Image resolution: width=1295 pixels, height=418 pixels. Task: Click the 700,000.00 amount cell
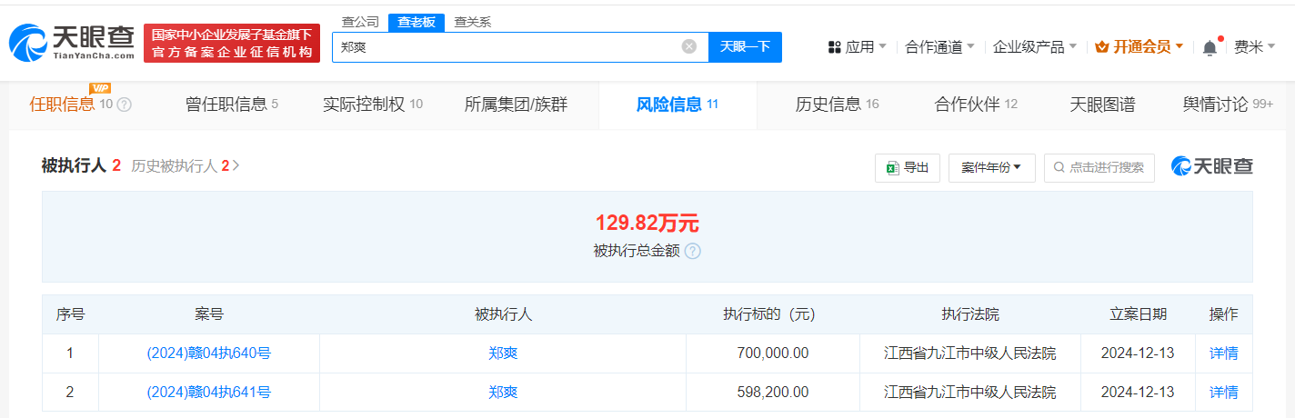tap(773, 353)
